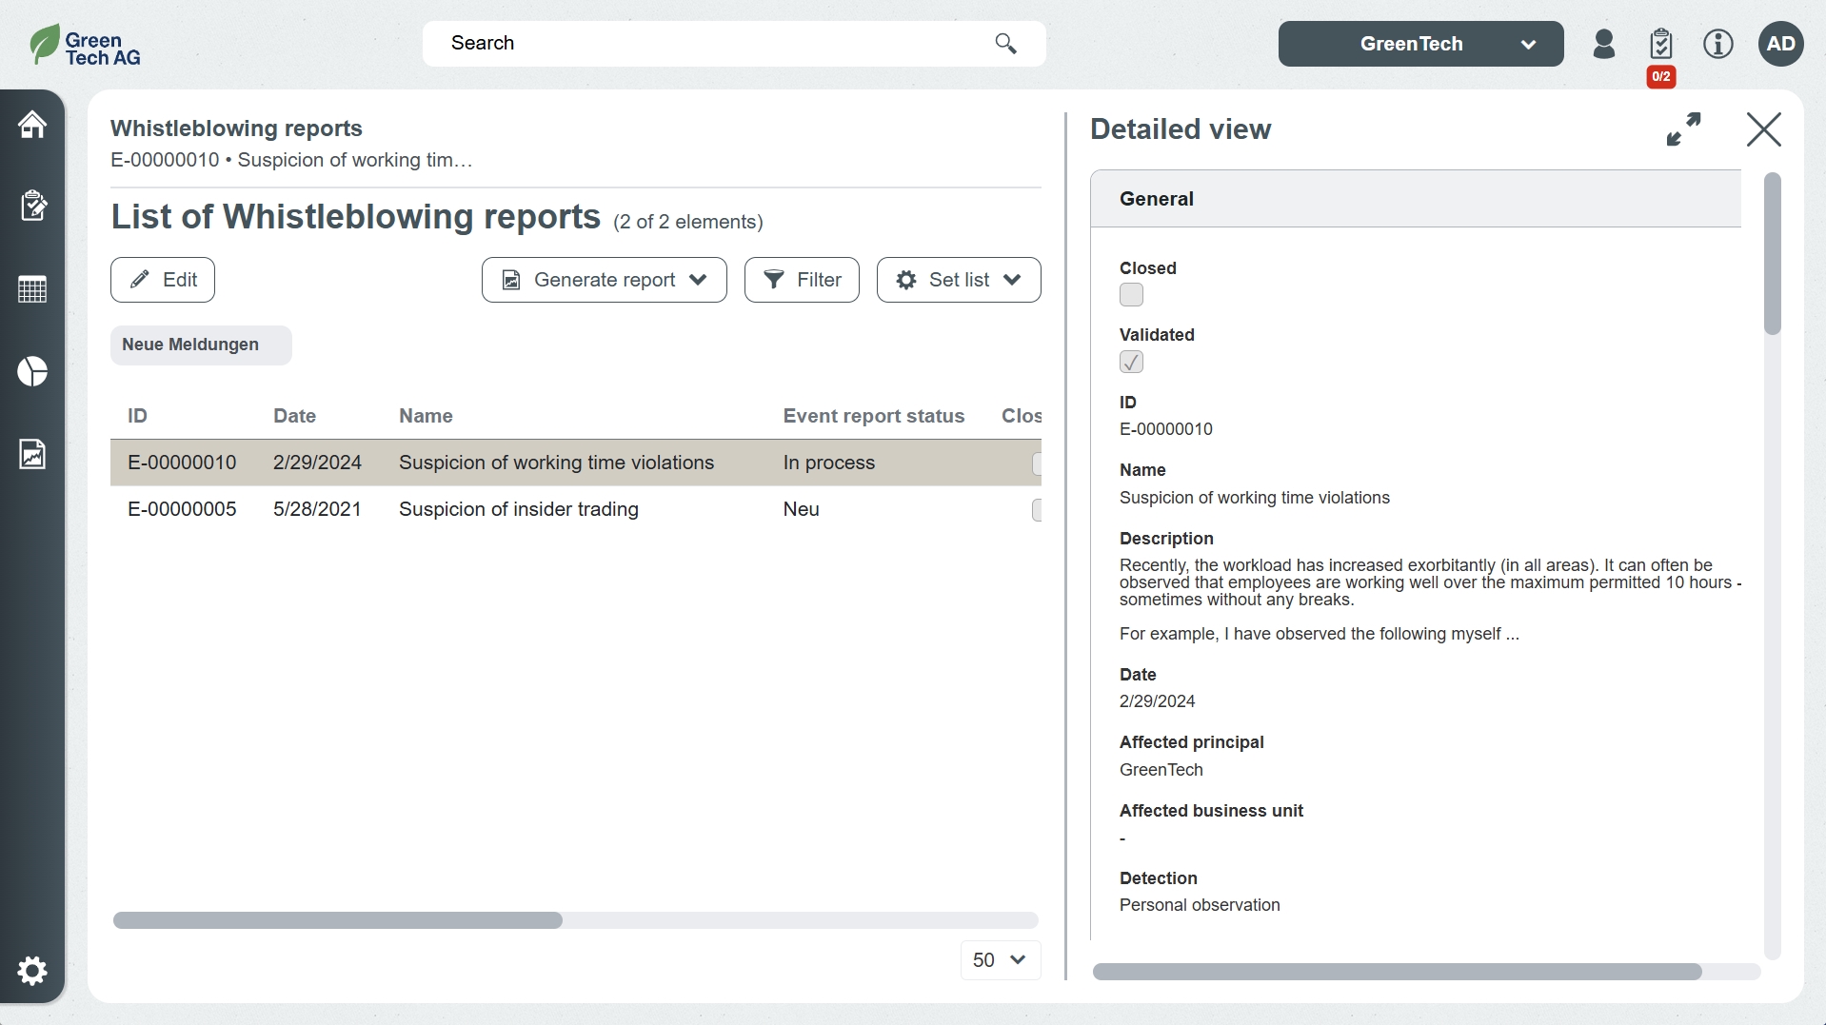The image size is (1826, 1025).
Task: Open the tasks notification 0/2 icon
Action: (x=1661, y=45)
